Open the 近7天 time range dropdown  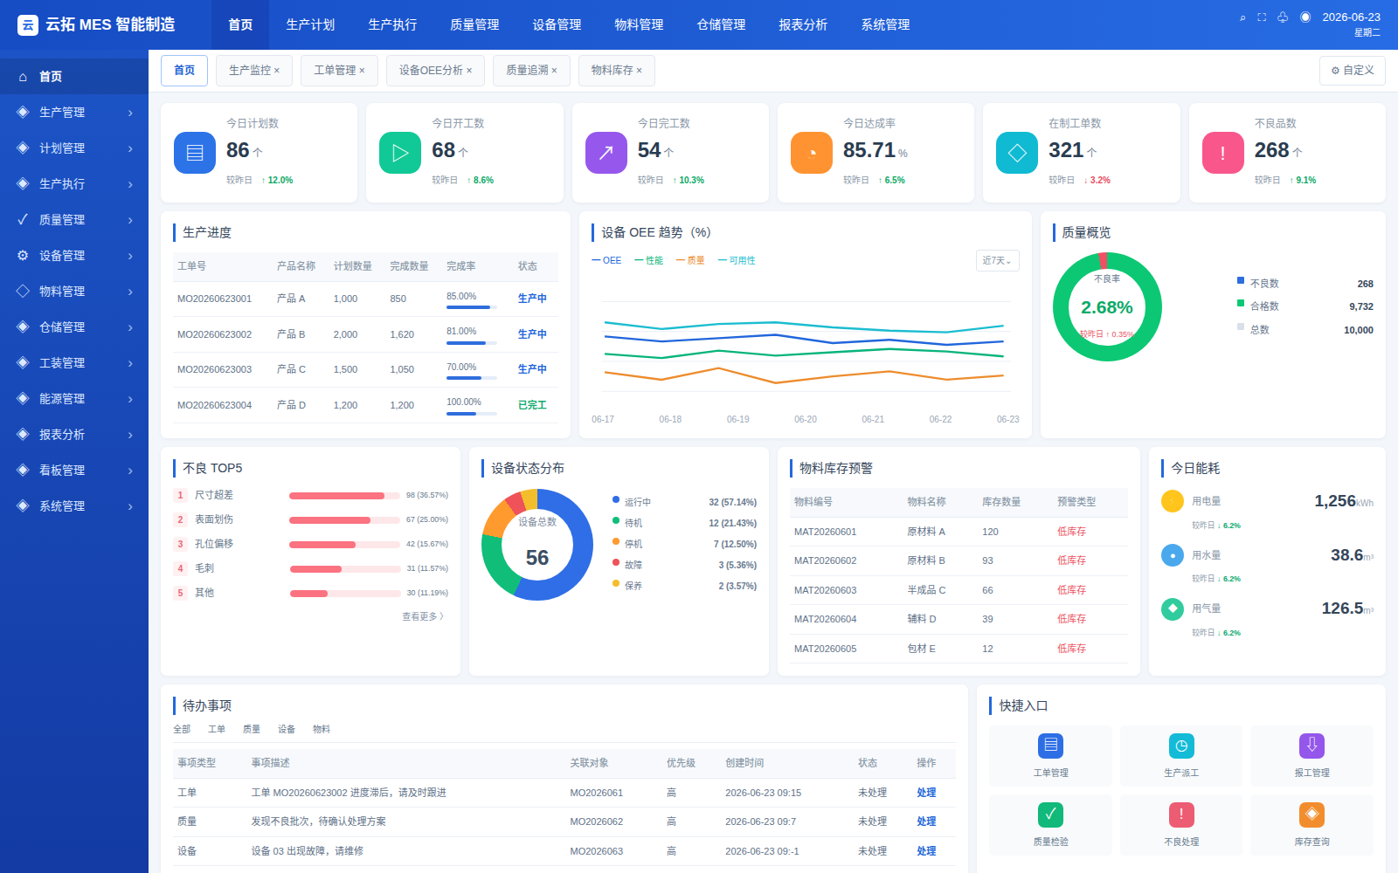pos(998,260)
